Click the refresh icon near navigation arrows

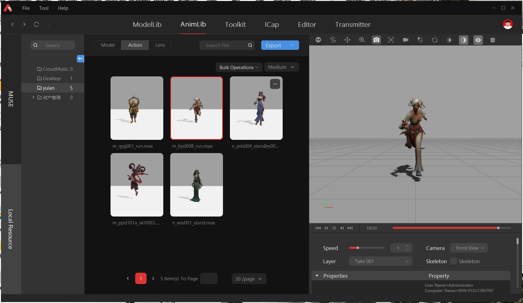pos(37,24)
